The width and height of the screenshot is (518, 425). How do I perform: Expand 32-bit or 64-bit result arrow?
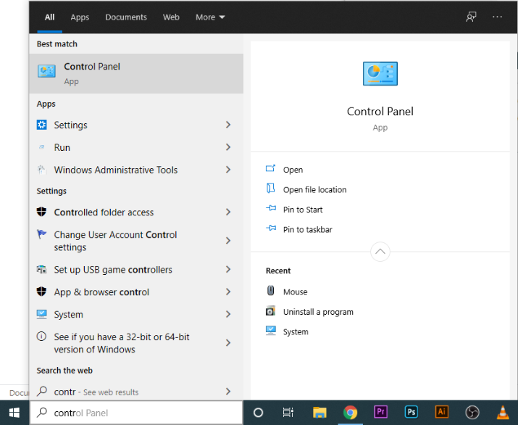(x=228, y=342)
